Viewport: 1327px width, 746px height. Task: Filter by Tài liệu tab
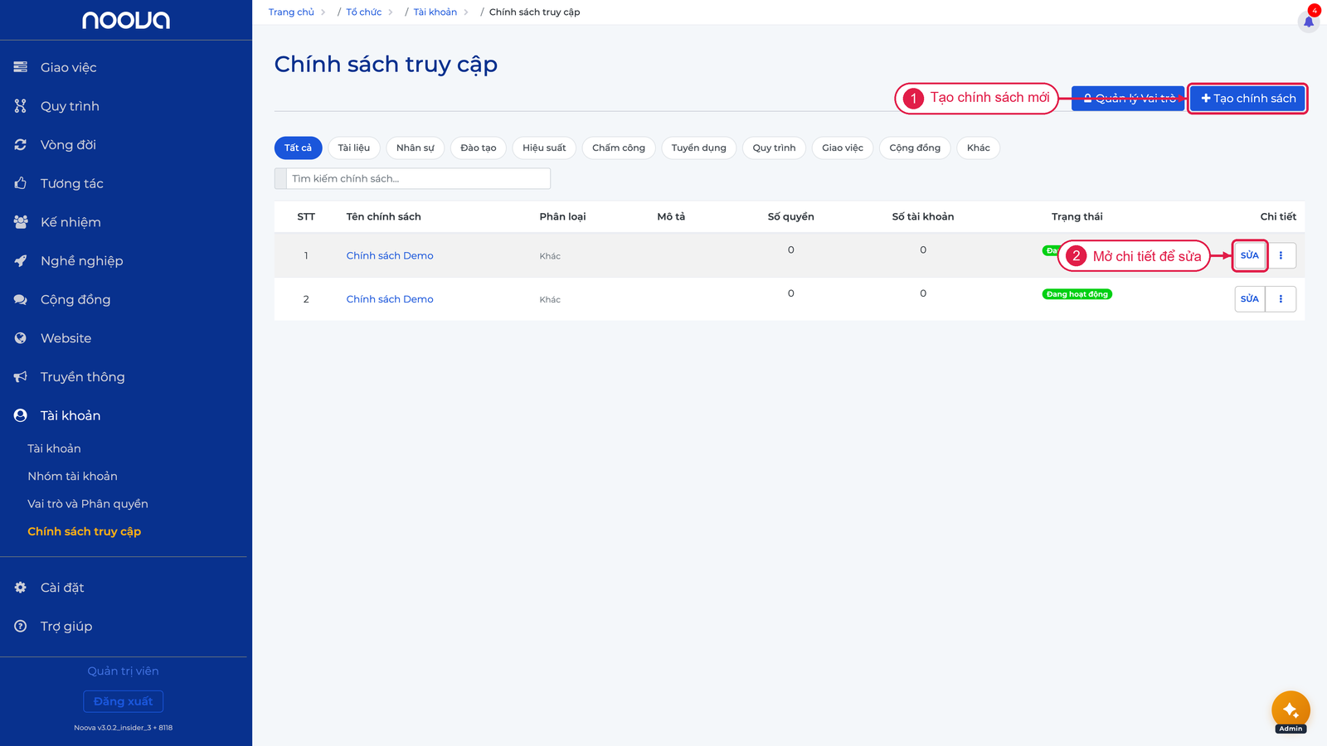pyautogui.click(x=354, y=148)
